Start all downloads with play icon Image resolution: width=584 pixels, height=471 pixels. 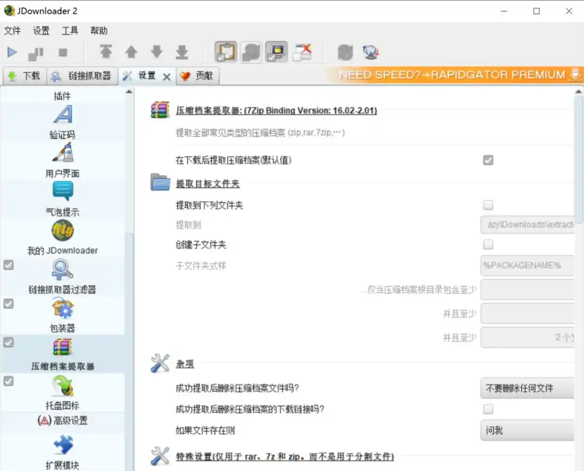click(12, 53)
